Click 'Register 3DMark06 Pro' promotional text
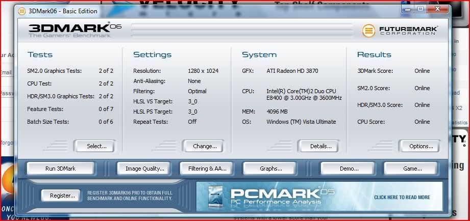The height and width of the screenshot is (221, 470). tap(130, 196)
